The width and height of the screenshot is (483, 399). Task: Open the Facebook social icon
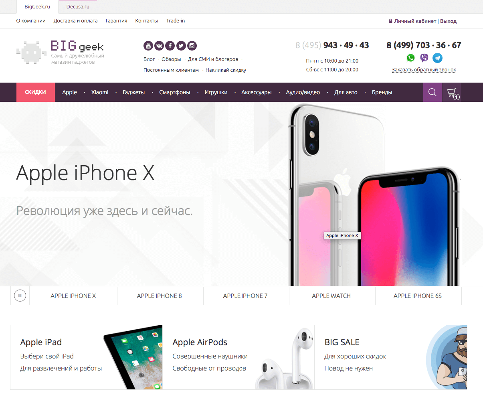(x=170, y=46)
